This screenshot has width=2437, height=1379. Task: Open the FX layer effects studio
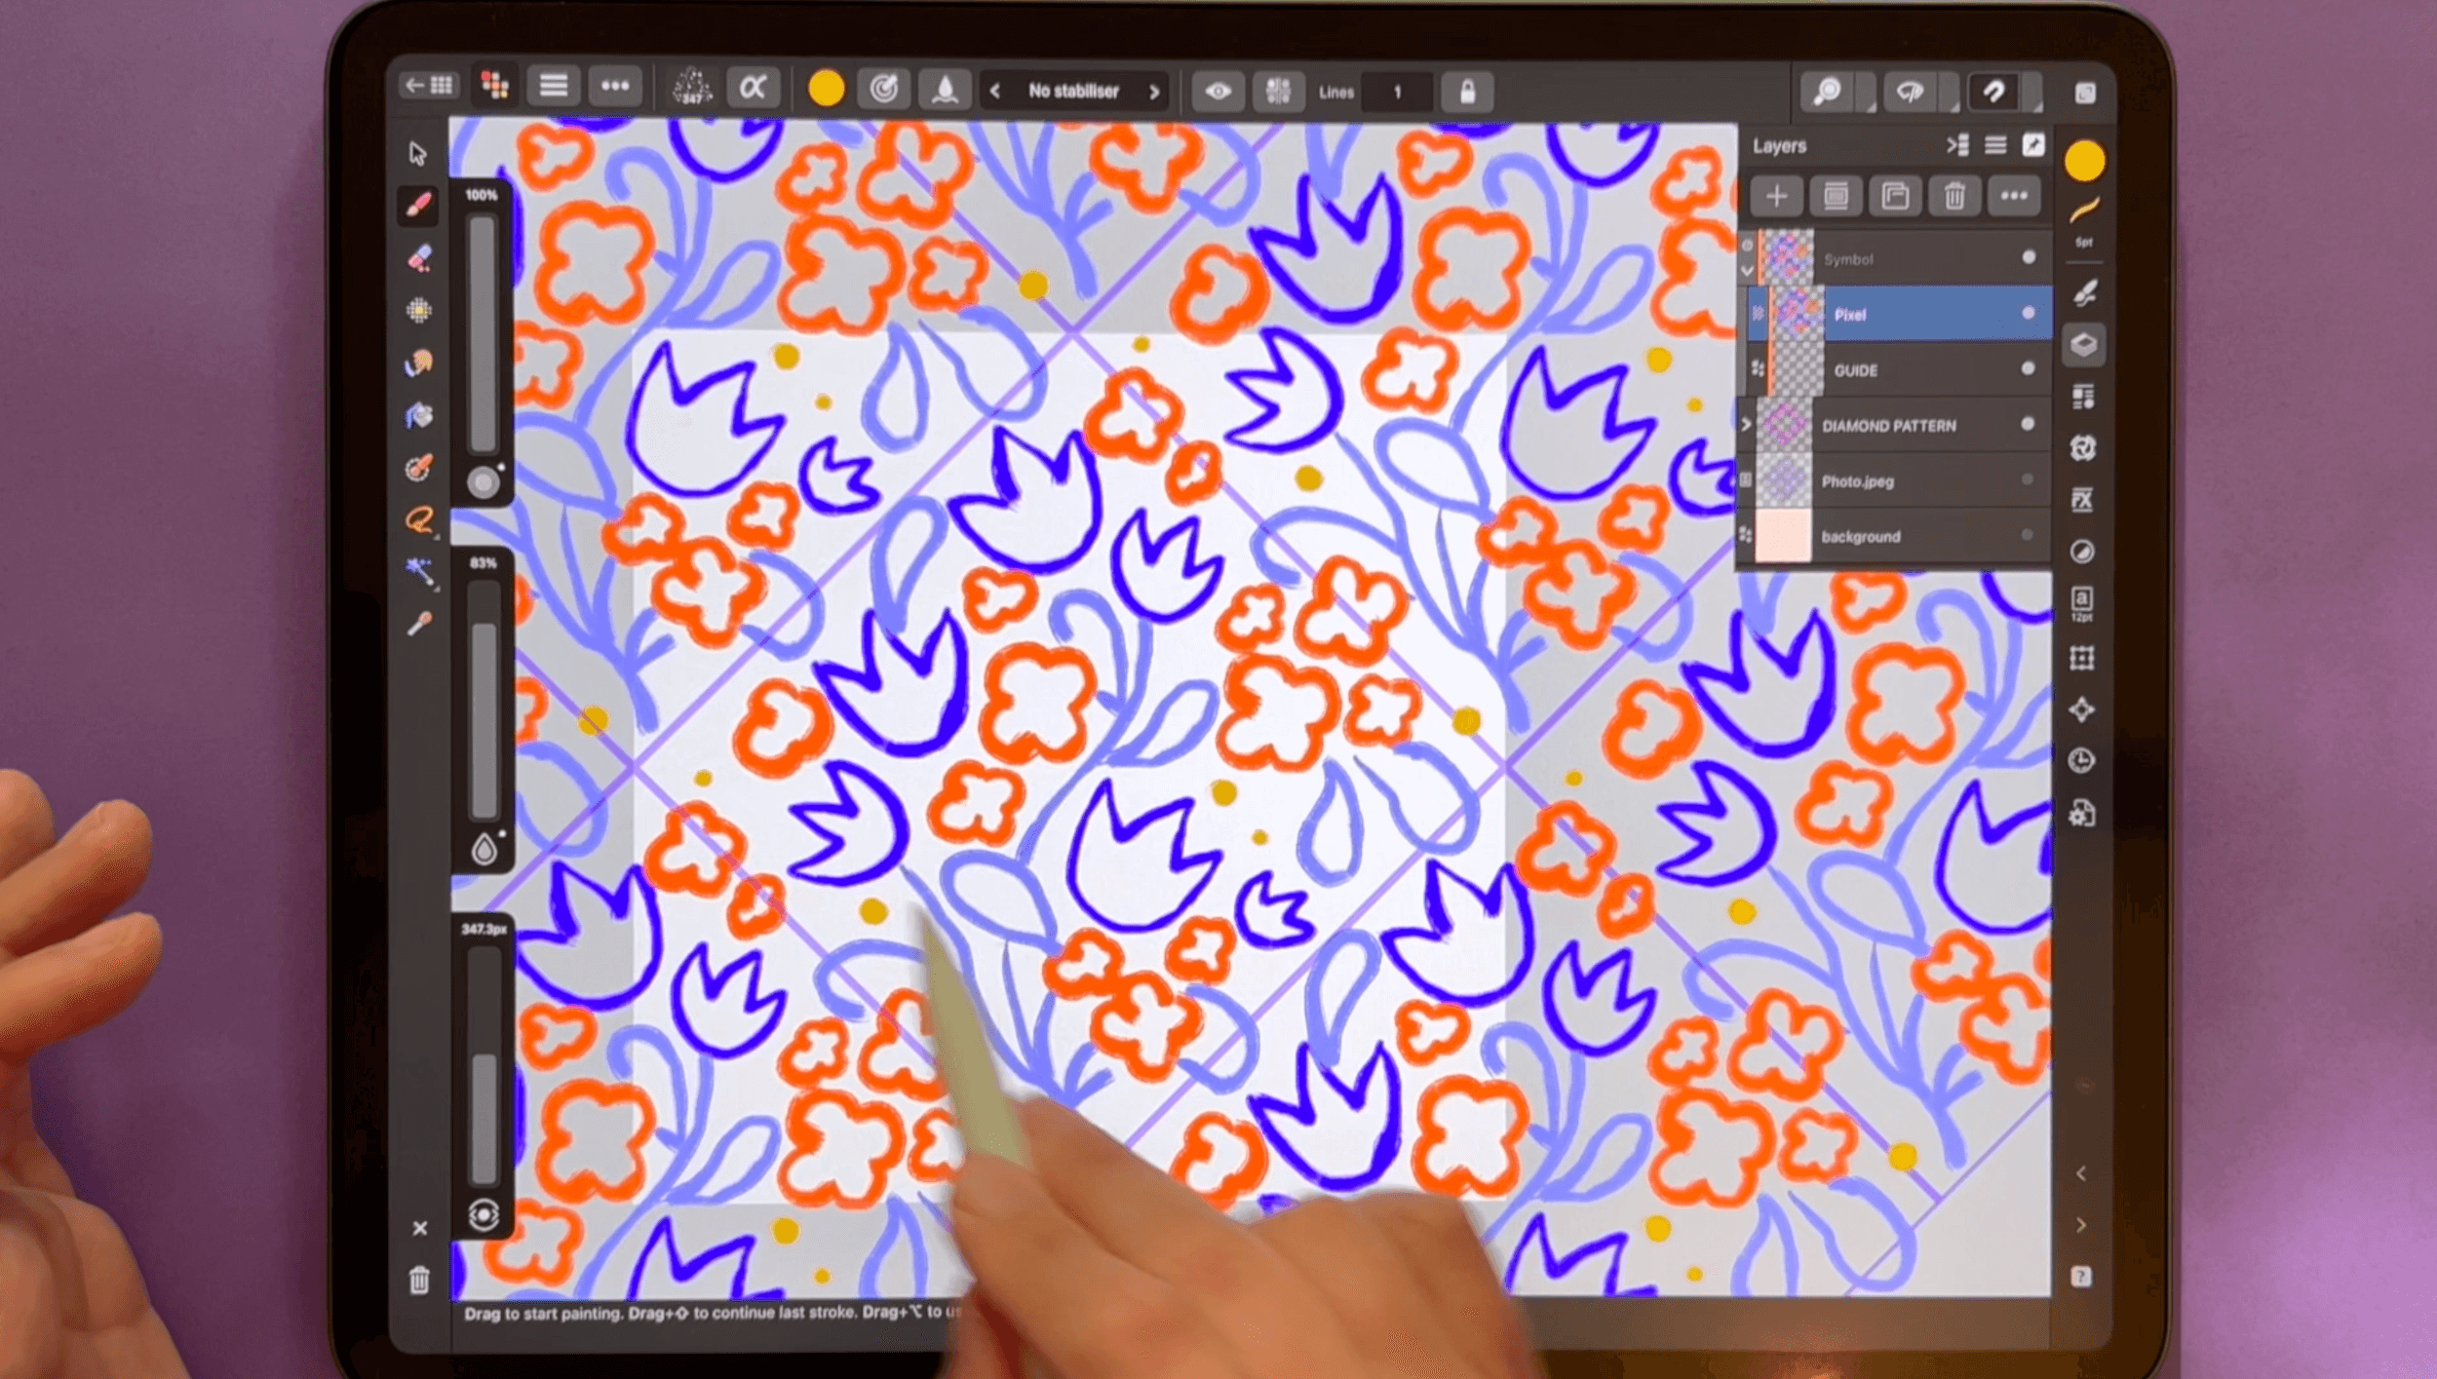2082,500
